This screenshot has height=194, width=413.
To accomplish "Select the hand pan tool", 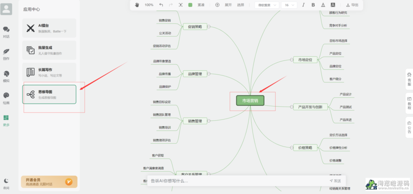I will pyautogui.click(x=137, y=5).
